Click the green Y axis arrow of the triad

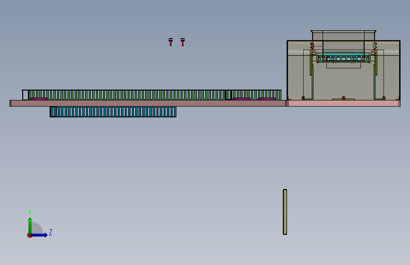[x=30, y=225]
